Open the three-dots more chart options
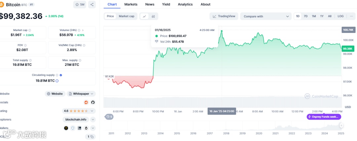 pyautogui.click(x=351, y=16)
